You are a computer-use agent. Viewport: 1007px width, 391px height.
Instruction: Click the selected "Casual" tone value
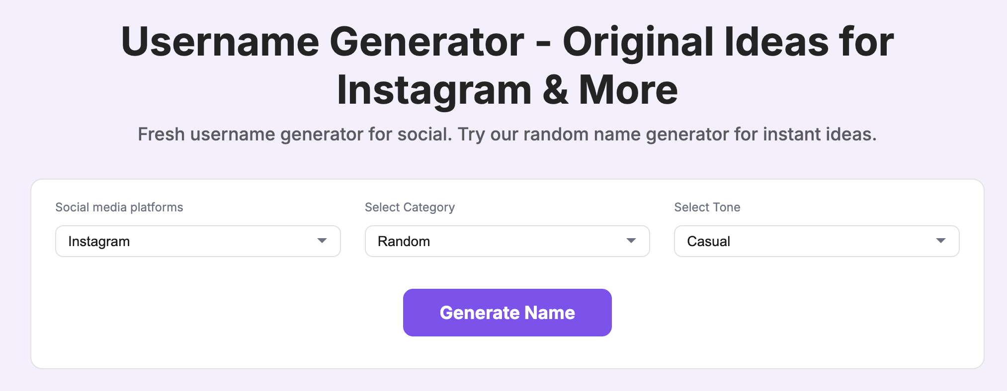click(x=708, y=242)
